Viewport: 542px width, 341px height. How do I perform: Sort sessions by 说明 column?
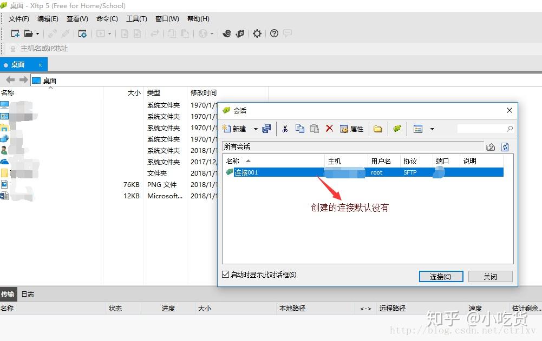pos(481,161)
